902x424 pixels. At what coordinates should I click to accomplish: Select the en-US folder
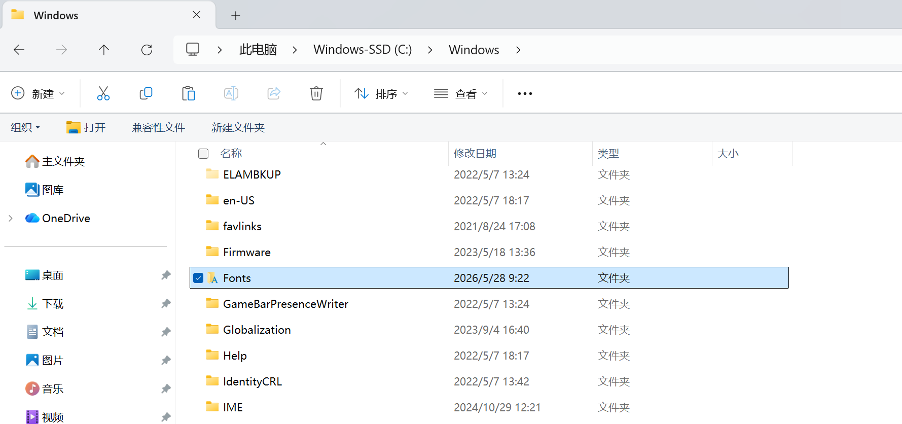489,200
